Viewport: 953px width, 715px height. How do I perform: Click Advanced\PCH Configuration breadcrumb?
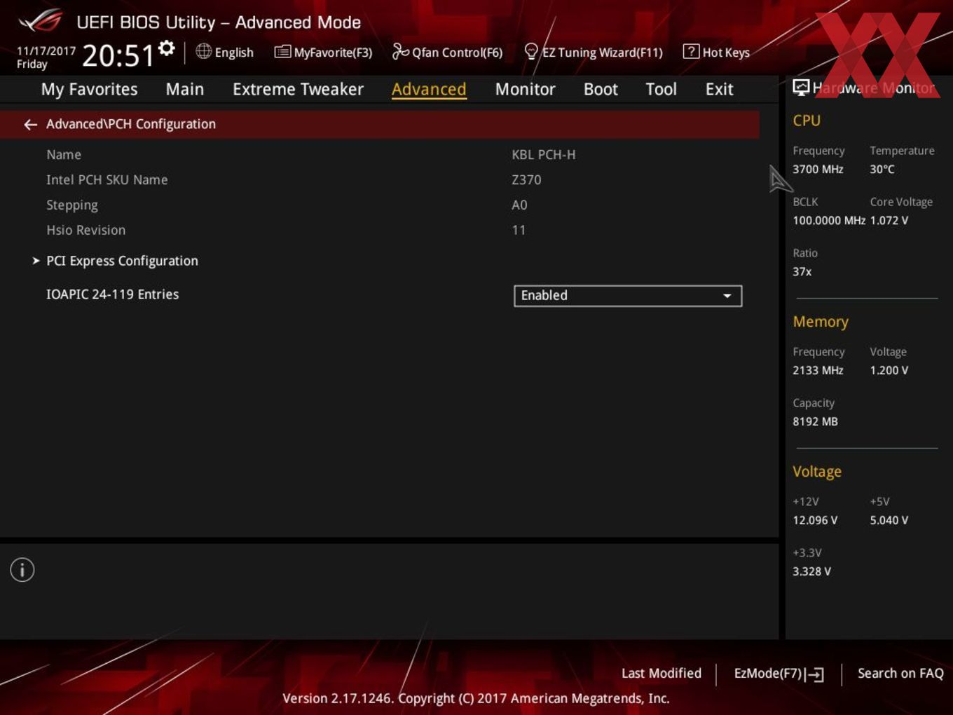pos(131,124)
